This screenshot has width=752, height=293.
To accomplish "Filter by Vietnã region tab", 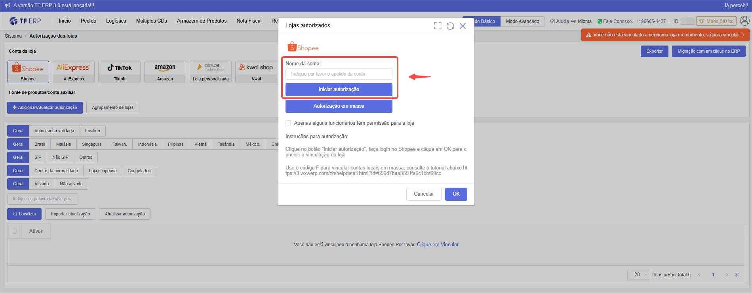I will 200,144.
